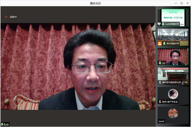Click the 录制中 recording status text
This screenshot has height=127, width=191.
click(13, 17)
